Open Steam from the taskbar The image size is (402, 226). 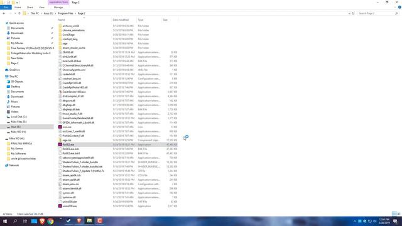pos(68,221)
